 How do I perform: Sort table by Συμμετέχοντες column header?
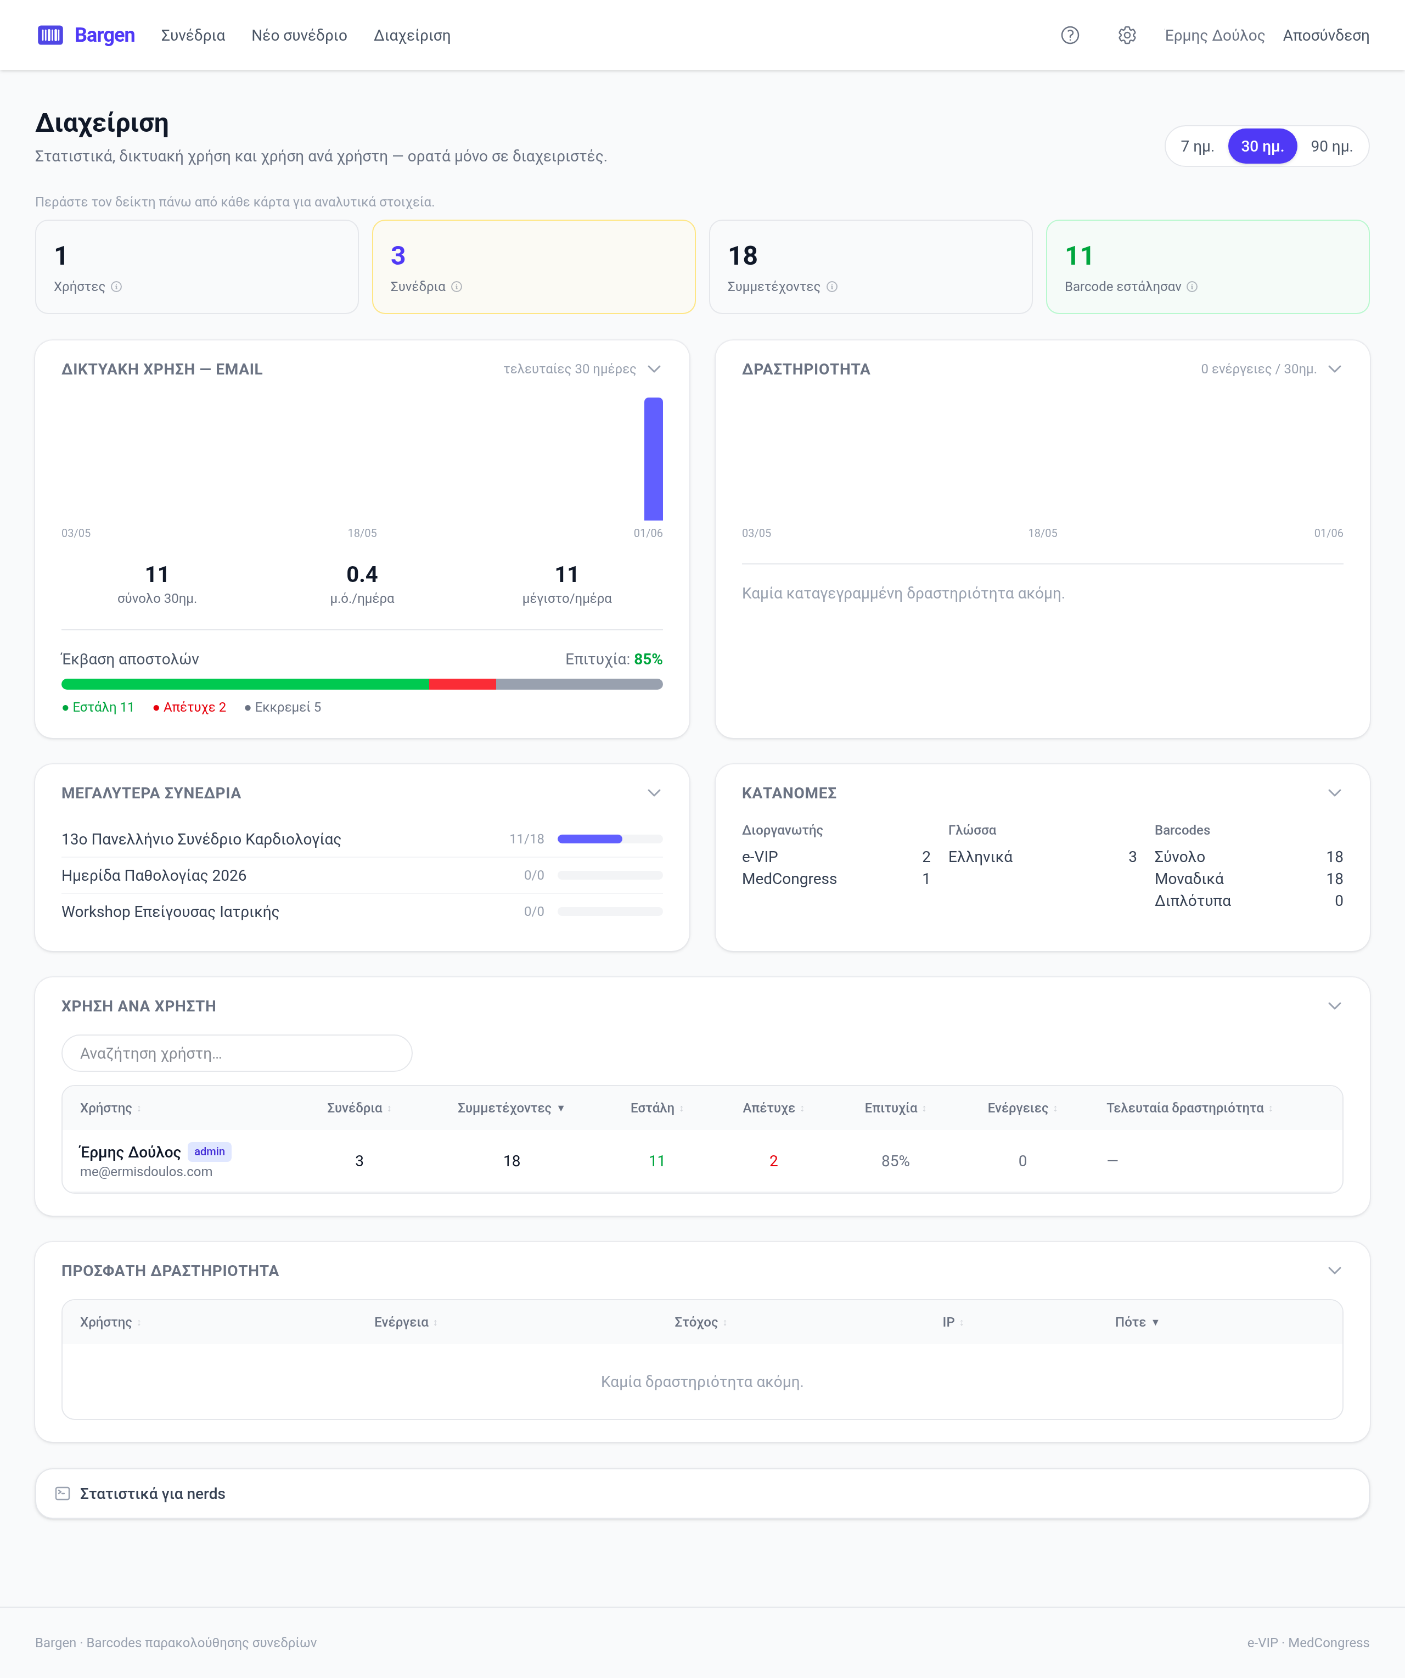(x=510, y=1108)
